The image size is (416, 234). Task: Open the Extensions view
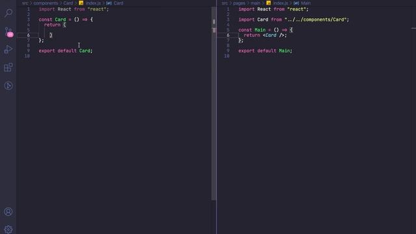8,68
